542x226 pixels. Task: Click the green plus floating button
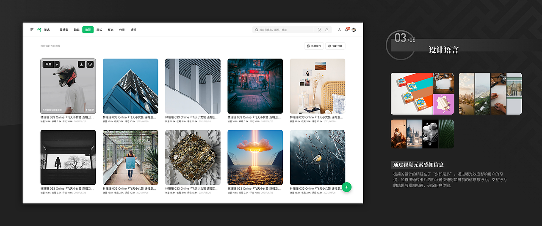[x=347, y=187]
